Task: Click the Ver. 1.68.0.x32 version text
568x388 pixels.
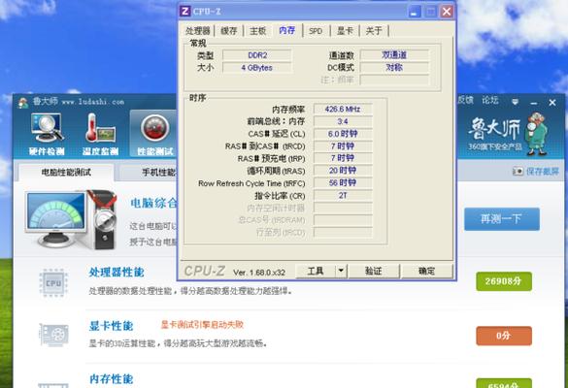Action: [259, 273]
